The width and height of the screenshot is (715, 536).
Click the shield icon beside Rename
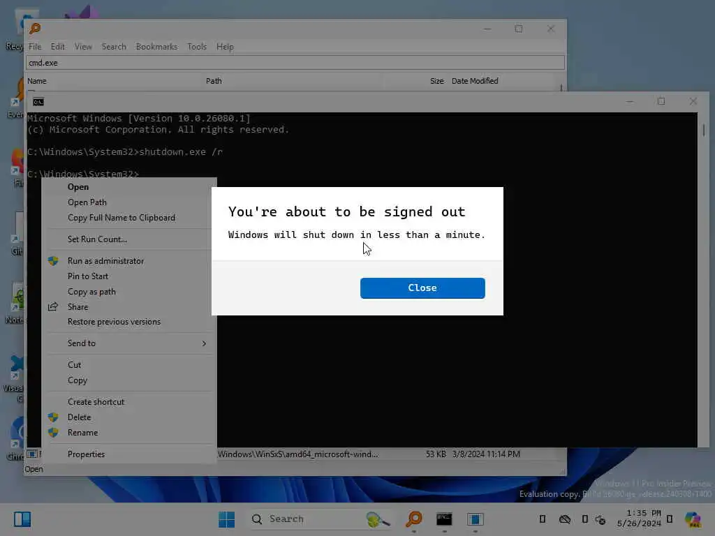[x=53, y=433]
